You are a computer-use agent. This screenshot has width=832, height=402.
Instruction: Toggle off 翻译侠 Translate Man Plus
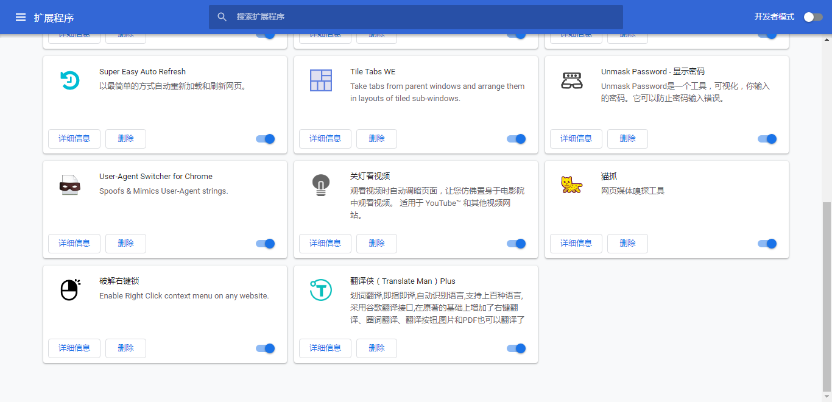(516, 348)
